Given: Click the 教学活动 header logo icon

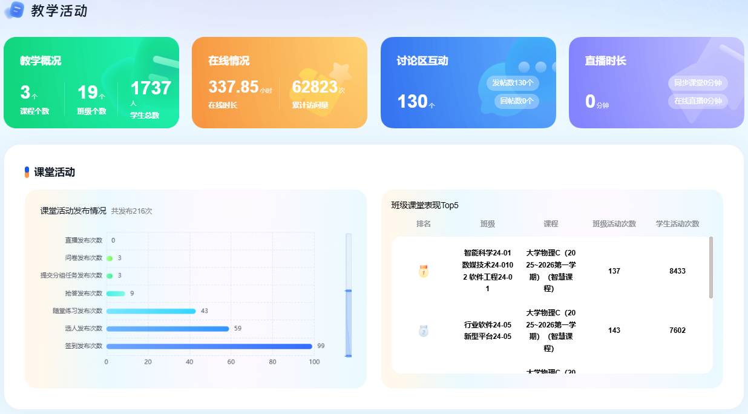Looking at the screenshot, I should [x=13, y=10].
